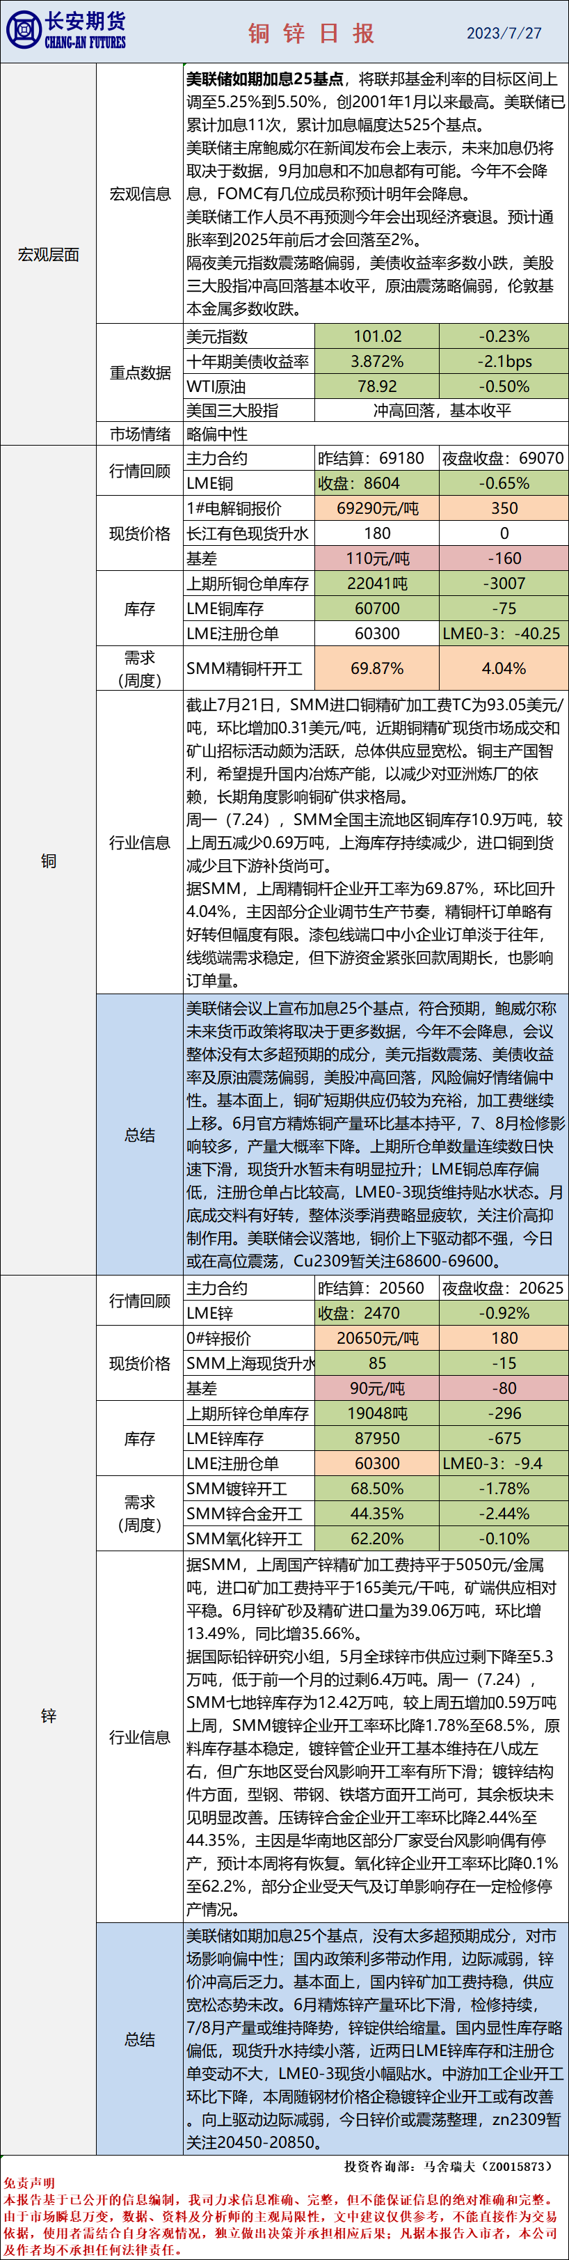Select the WTI change -0.50%
Viewport: 569px width, 2260px height.
(x=504, y=386)
